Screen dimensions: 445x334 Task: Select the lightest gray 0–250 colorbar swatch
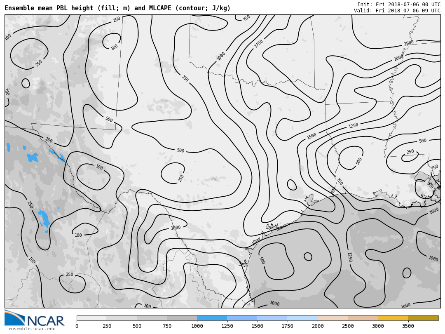[91, 318]
